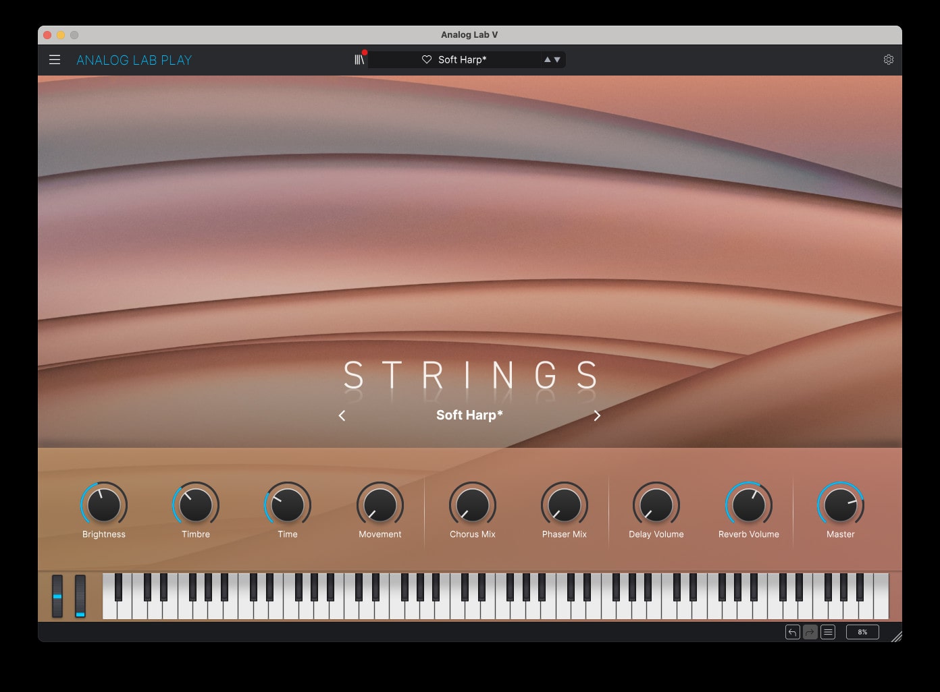Click the Chorus Mix knob
The image size is (940, 692).
[x=473, y=504]
